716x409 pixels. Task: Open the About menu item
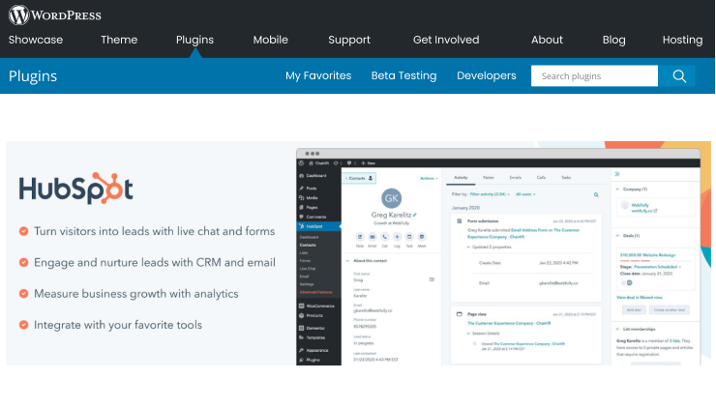[x=547, y=40]
